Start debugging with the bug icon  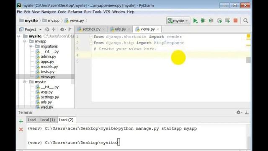[x=203, y=21]
